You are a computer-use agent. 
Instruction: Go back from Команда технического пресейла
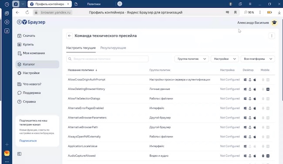(70, 36)
